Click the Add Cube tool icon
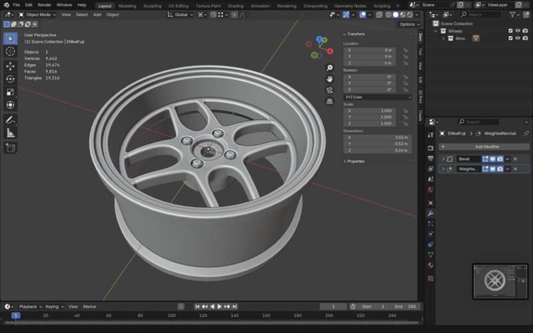The height and width of the screenshot is (333, 533). click(x=10, y=148)
